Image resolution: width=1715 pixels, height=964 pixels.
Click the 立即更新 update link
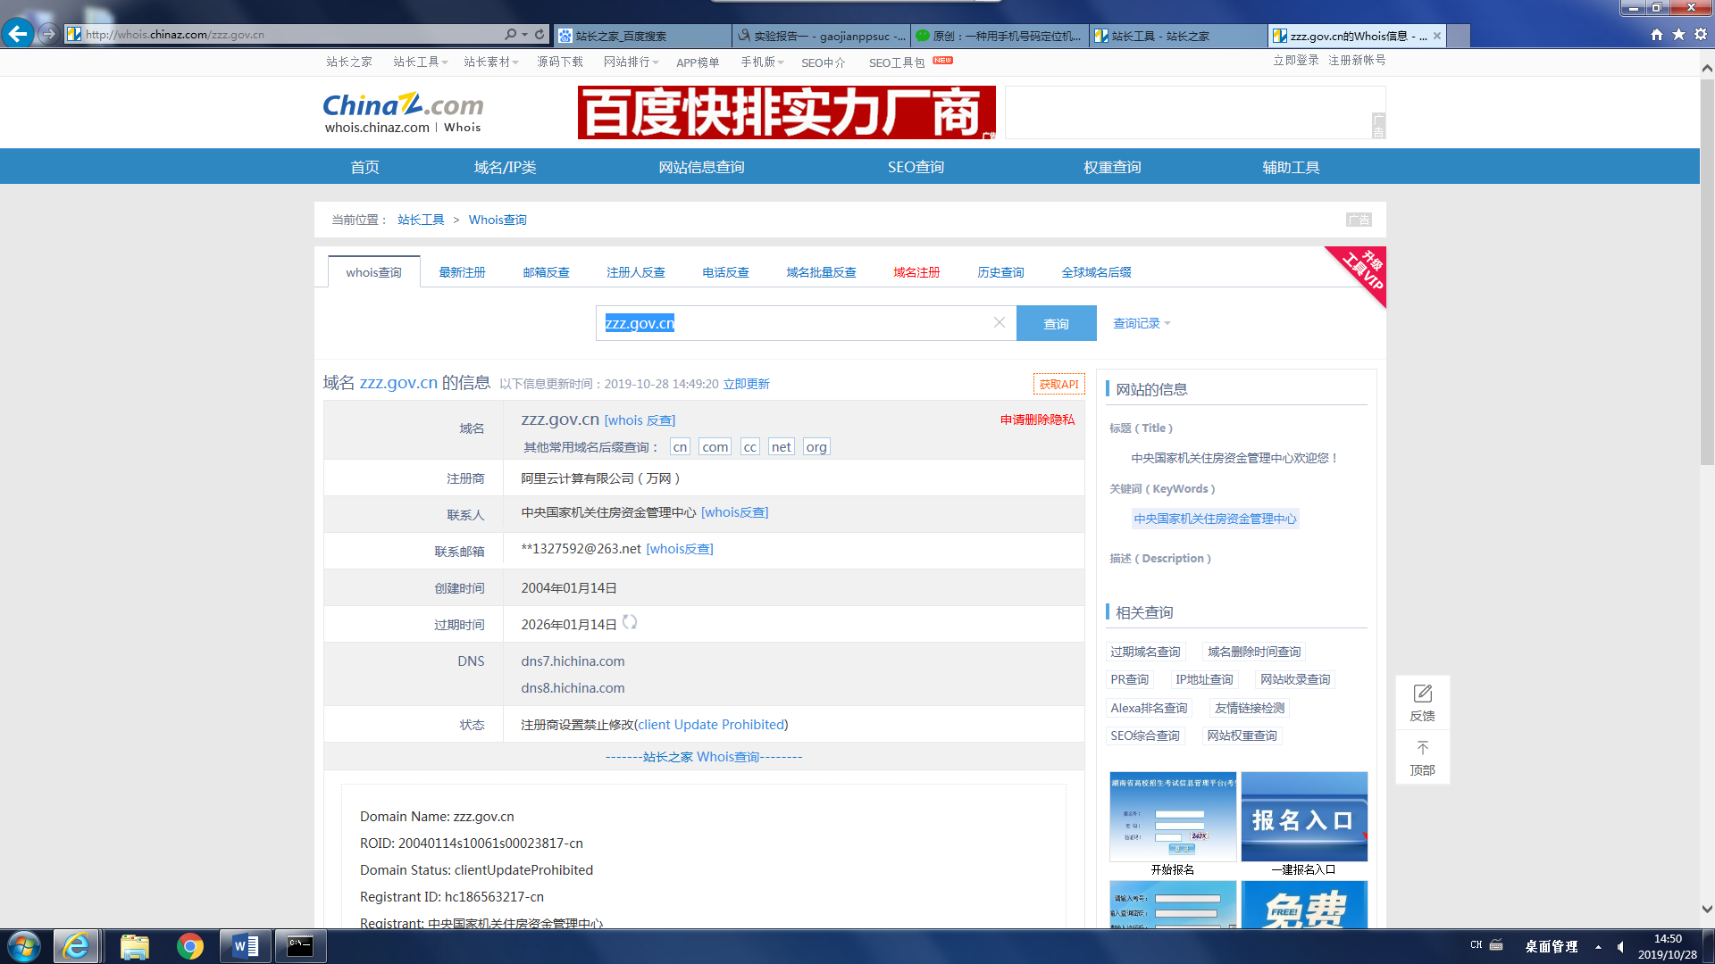(x=746, y=384)
